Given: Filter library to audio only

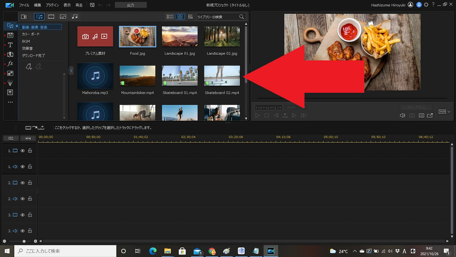Looking at the screenshot, I should tap(75, 17).
